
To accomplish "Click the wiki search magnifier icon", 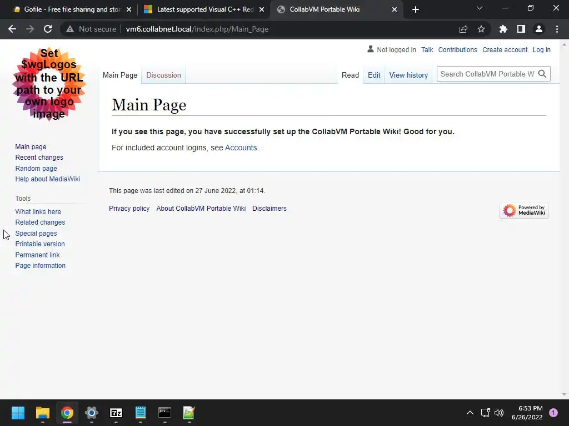I will (542, 74).
